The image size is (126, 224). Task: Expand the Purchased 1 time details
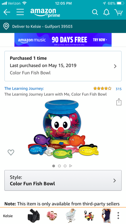63,66
